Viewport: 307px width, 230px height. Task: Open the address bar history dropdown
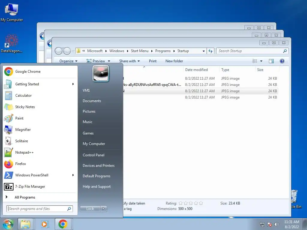click(x=204, y=51)
